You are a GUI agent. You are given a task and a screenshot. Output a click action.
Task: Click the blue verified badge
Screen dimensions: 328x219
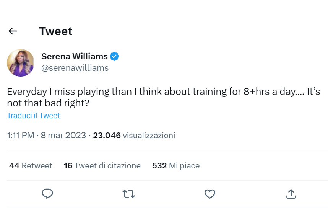pos(114,57)
